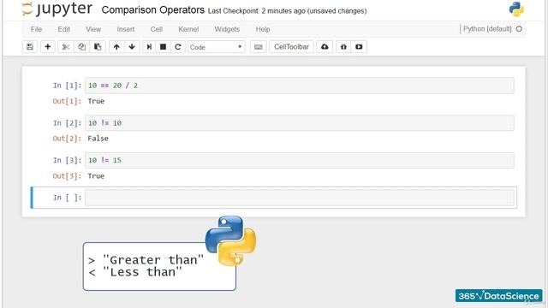Click the slideshow presentation toolbar icon
The width and height of the screenshot is (548, 308).
tap(359, 47)
